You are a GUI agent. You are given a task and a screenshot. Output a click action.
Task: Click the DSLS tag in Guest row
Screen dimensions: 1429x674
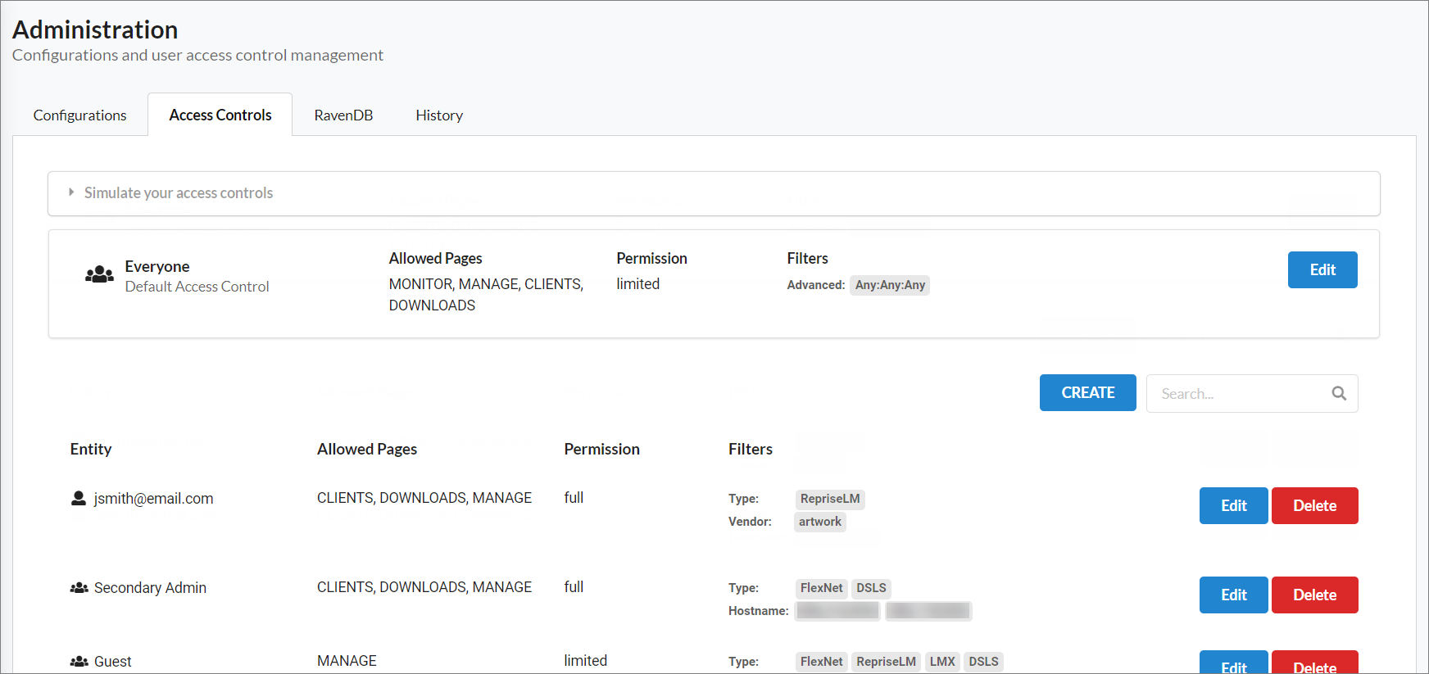983,662
